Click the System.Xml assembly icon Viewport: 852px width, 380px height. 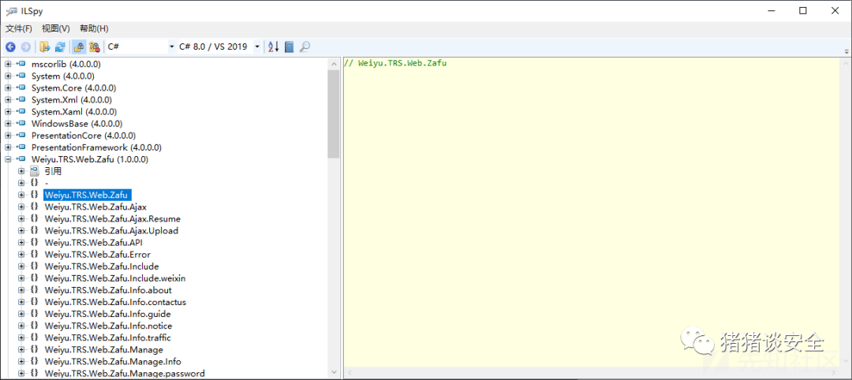(21, 100)
